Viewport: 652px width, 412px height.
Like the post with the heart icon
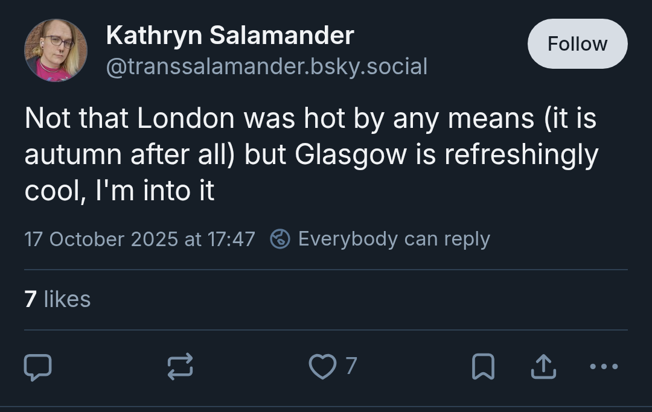[322, 366]
